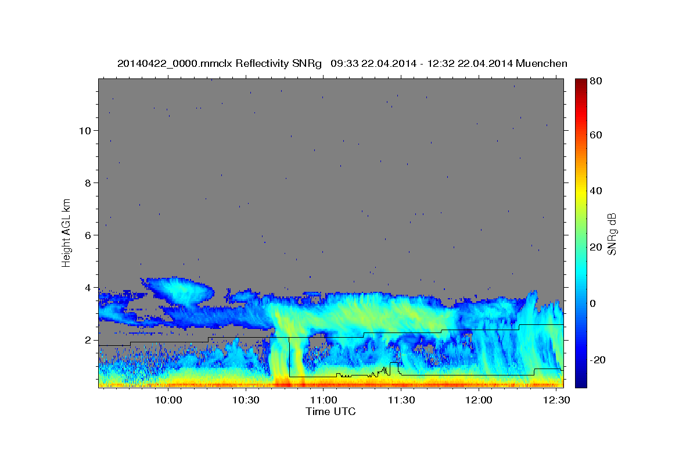
Task: Click the 'SNRg dB' colorbar label
Action: [x=612, y=234]
